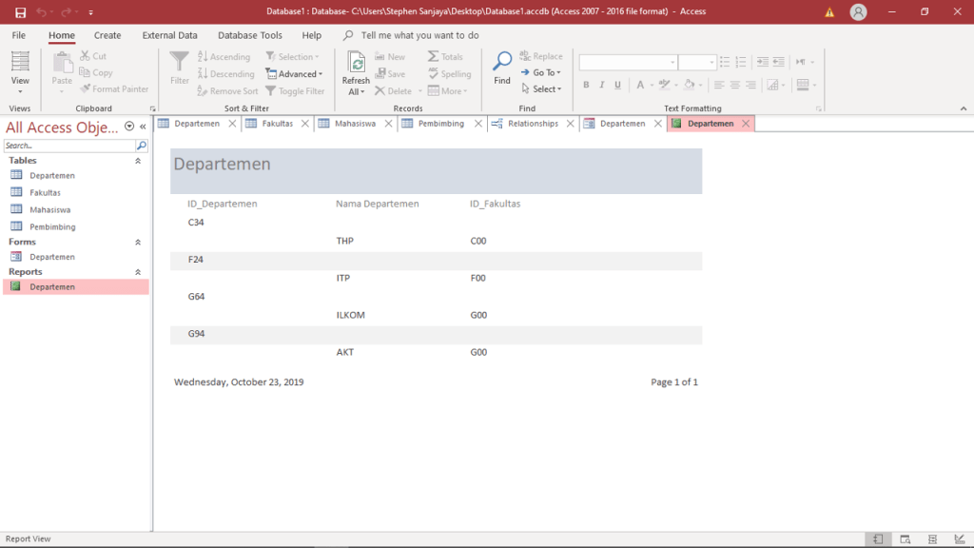Collapse the Reports group
This screenshot has height=548, width=974.
click(x=138, y=272)
